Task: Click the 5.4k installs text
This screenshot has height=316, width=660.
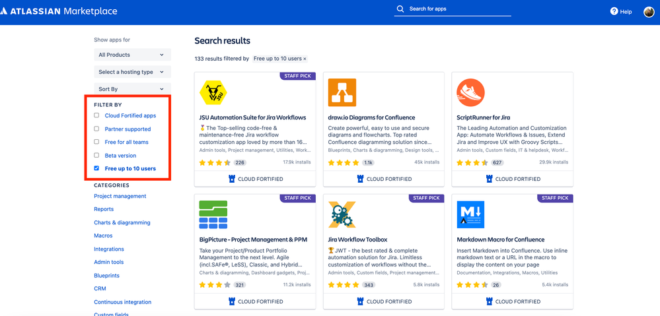Action: (x=555, y=284)
